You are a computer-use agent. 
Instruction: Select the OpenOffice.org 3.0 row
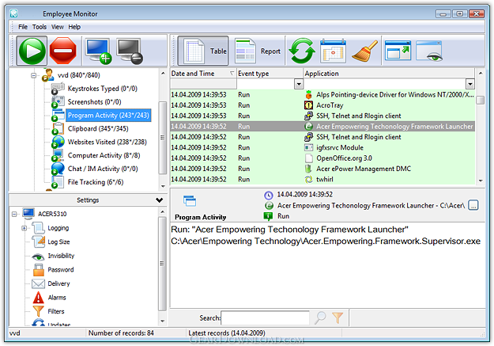[322, 158]
